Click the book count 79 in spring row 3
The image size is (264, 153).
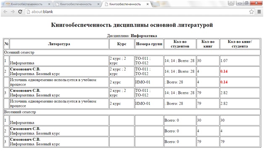coord(199,142)
